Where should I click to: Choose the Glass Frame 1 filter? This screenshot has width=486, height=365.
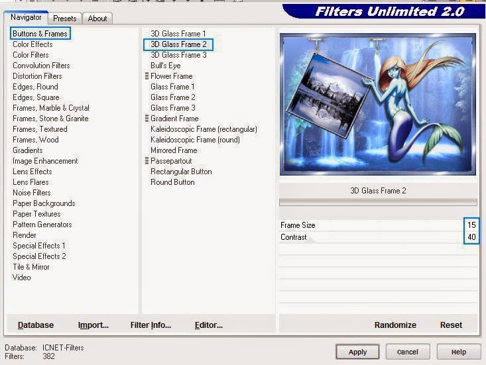tap(172, 87)
